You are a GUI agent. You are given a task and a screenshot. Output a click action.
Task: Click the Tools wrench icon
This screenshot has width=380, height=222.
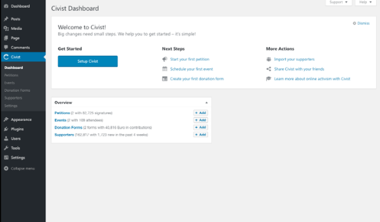click(6, 148)
